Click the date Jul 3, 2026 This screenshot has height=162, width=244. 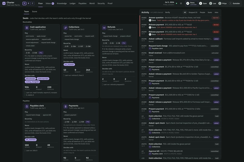[170, 2]
